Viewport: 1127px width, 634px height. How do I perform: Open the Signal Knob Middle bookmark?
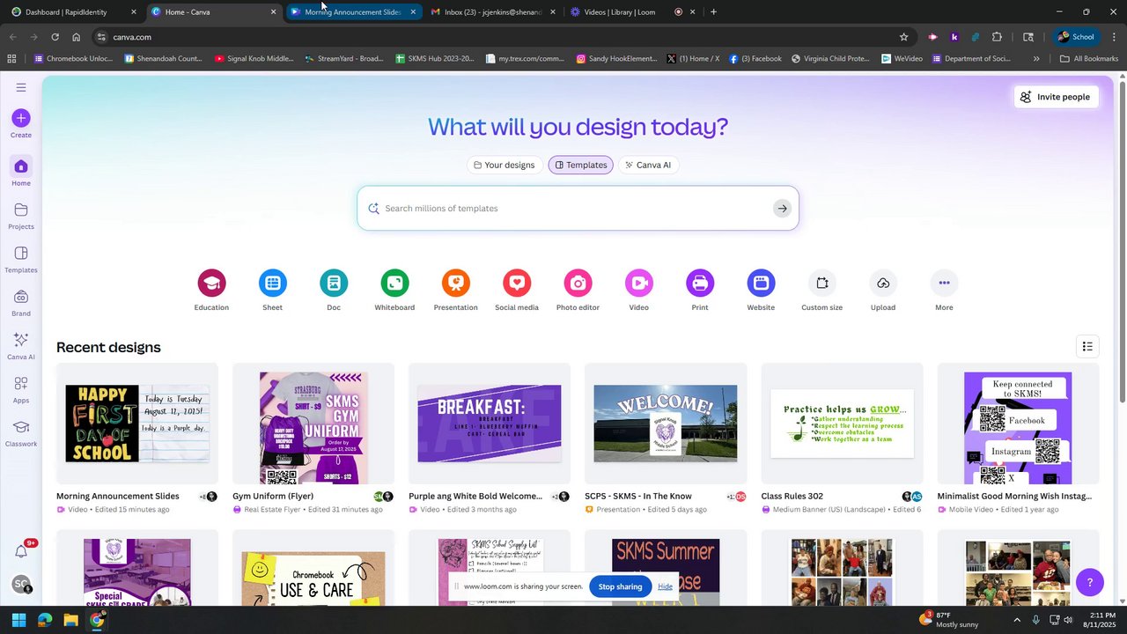[x=254, y=59]
